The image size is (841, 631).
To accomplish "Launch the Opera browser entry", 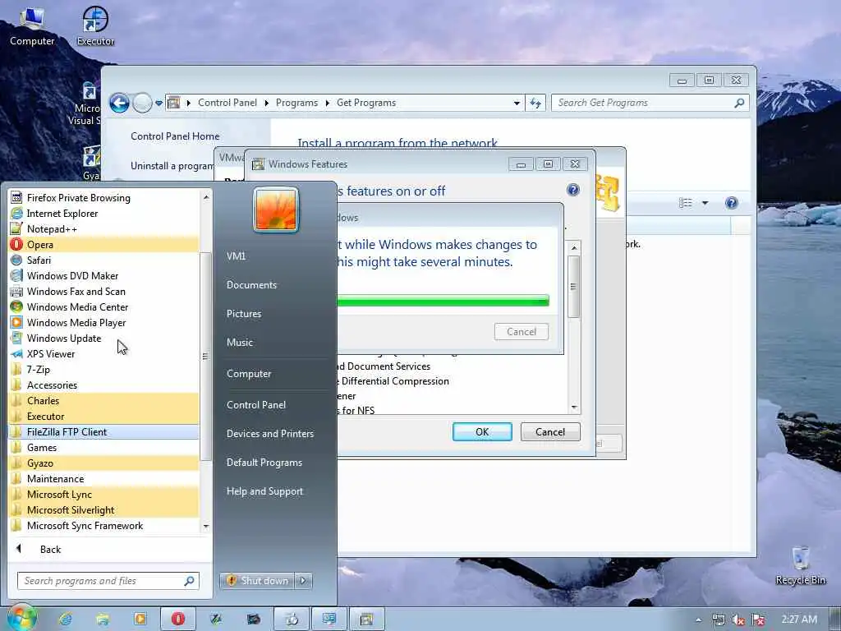I will click(x=103, y=244).
